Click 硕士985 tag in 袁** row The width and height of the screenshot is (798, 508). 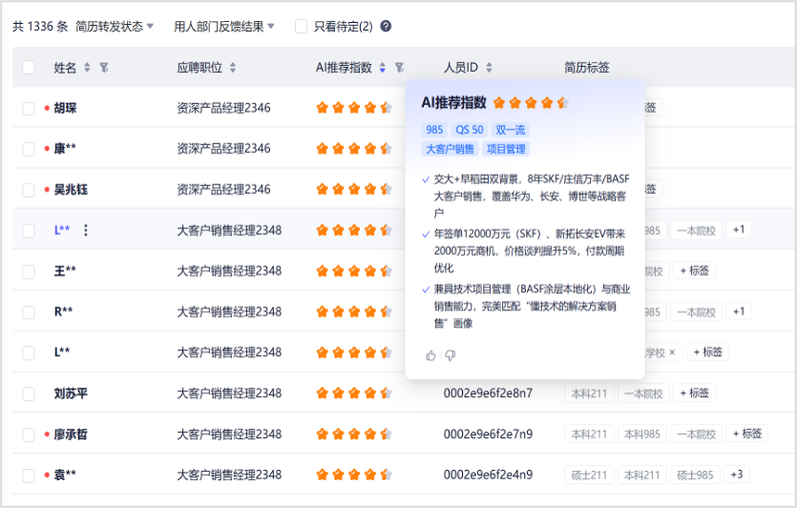coord(695,475)
